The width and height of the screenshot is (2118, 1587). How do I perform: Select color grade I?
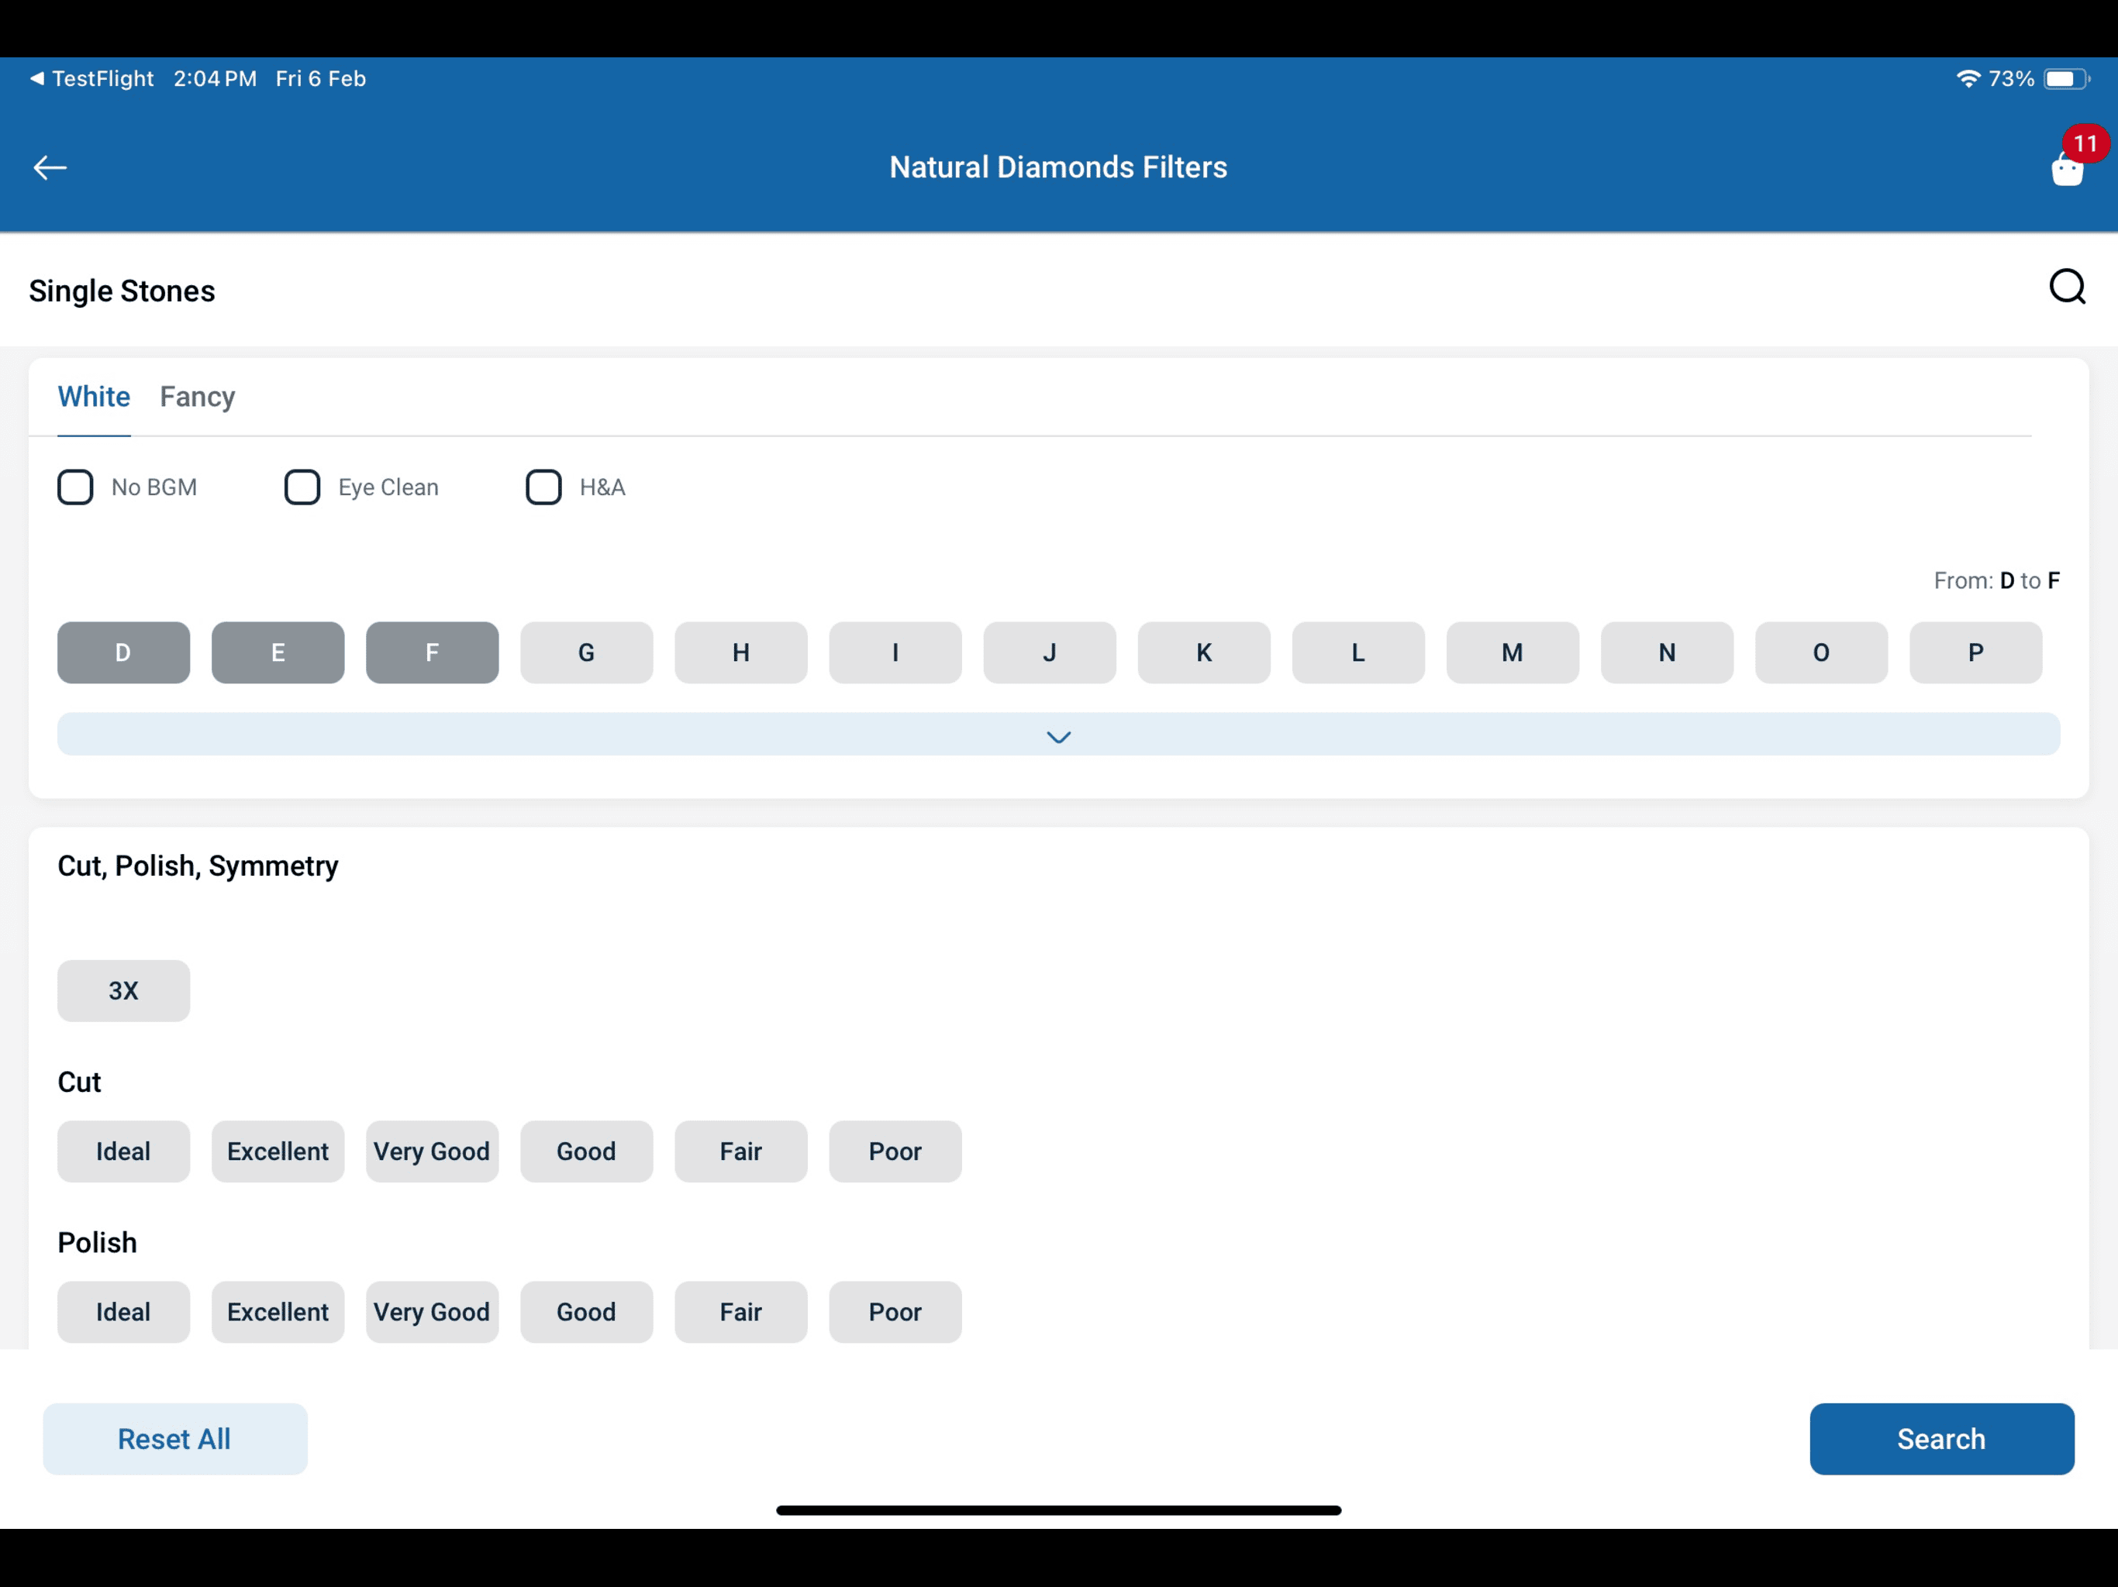(x=895, y=652)
